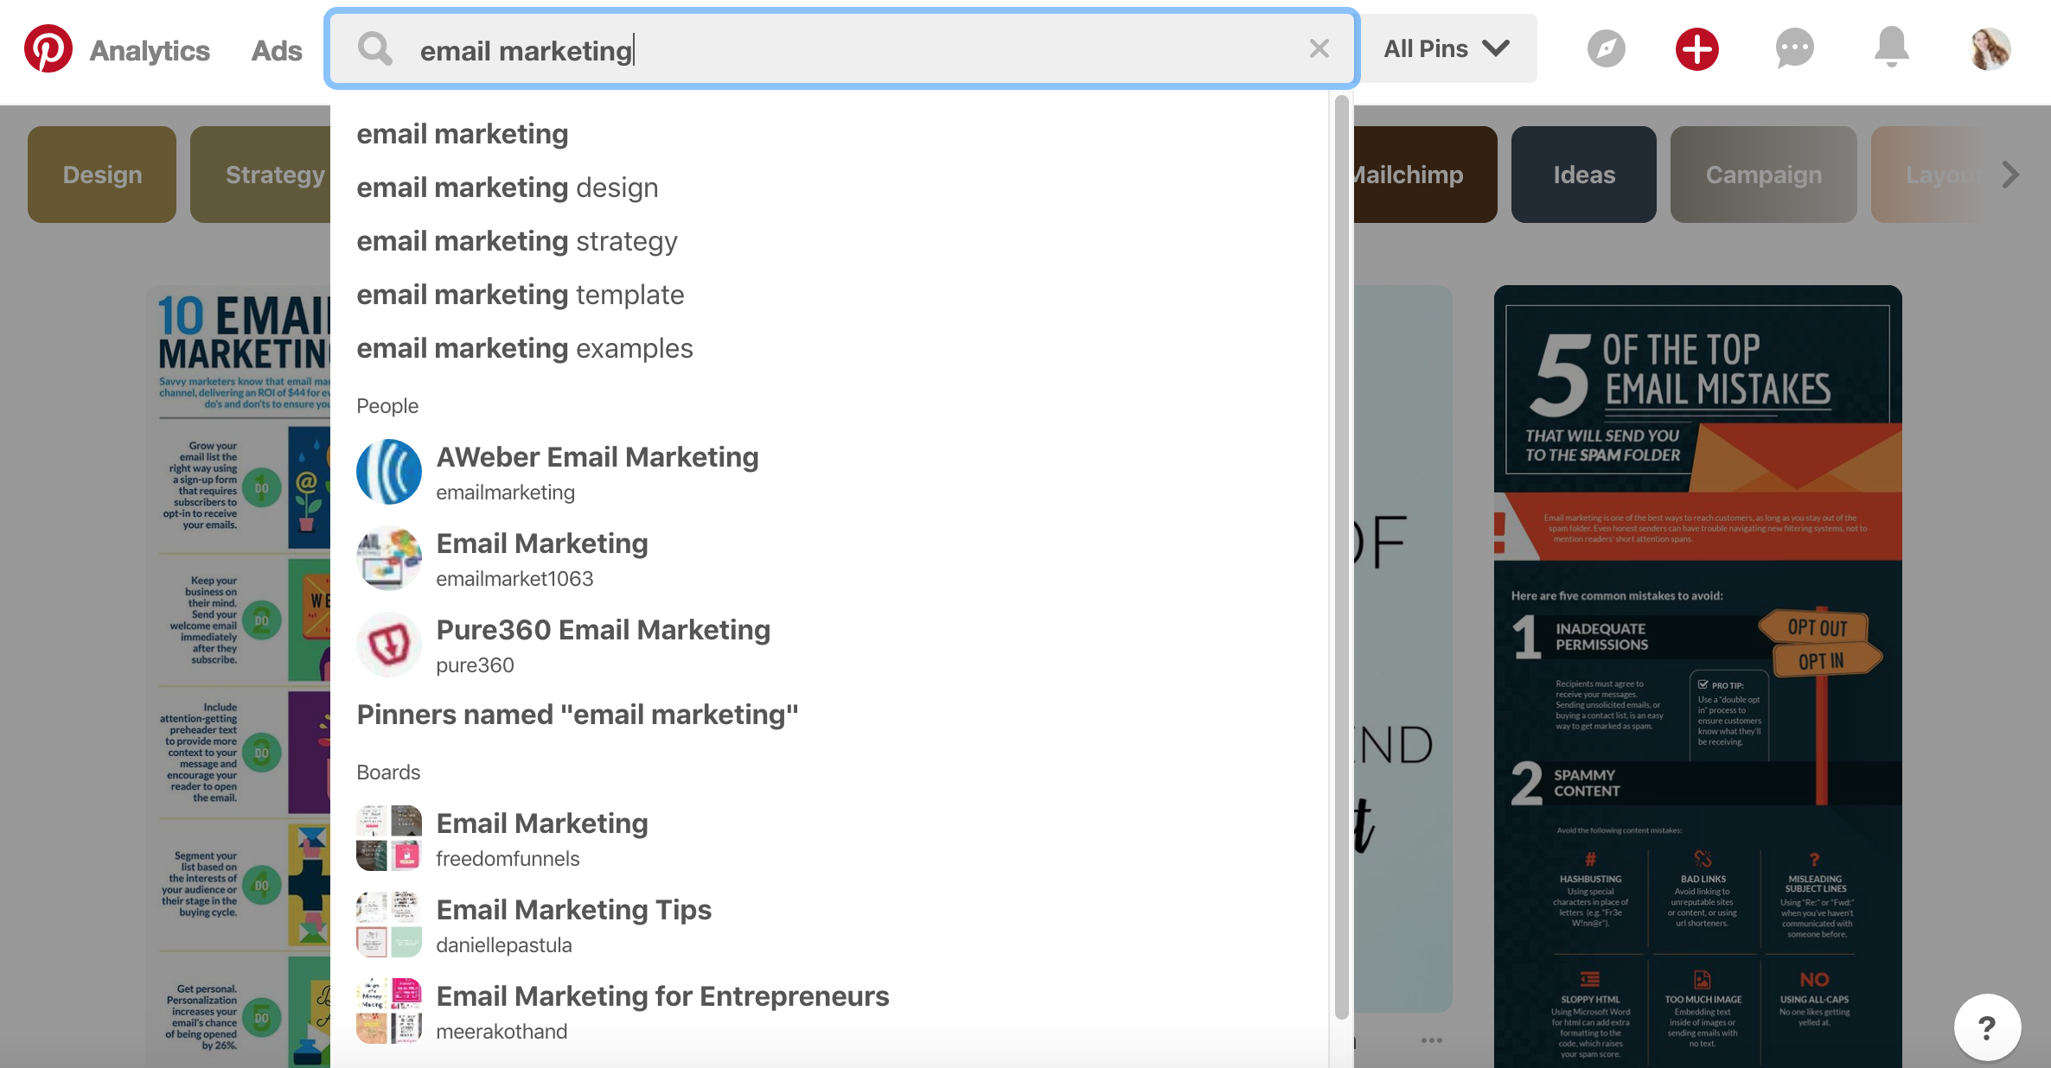Click the suggestions dropdown scrollbar
Screen dimensions: 2051x1068
(x=1341, y=557)
